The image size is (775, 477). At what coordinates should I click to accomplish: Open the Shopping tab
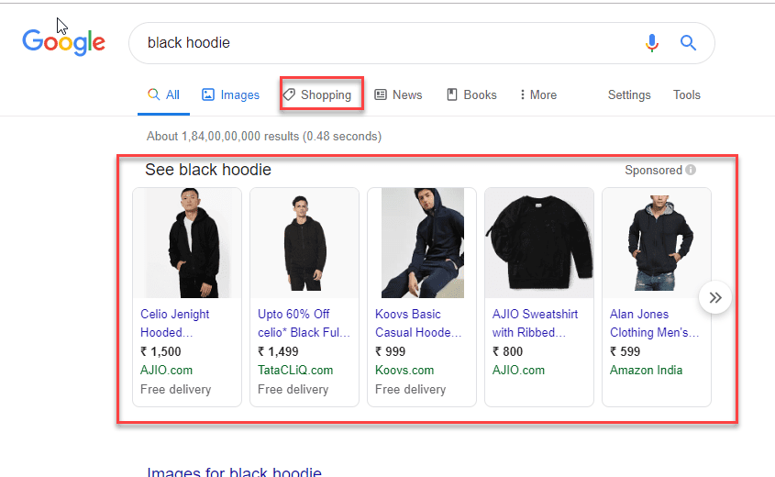click(x=317, y=94)
